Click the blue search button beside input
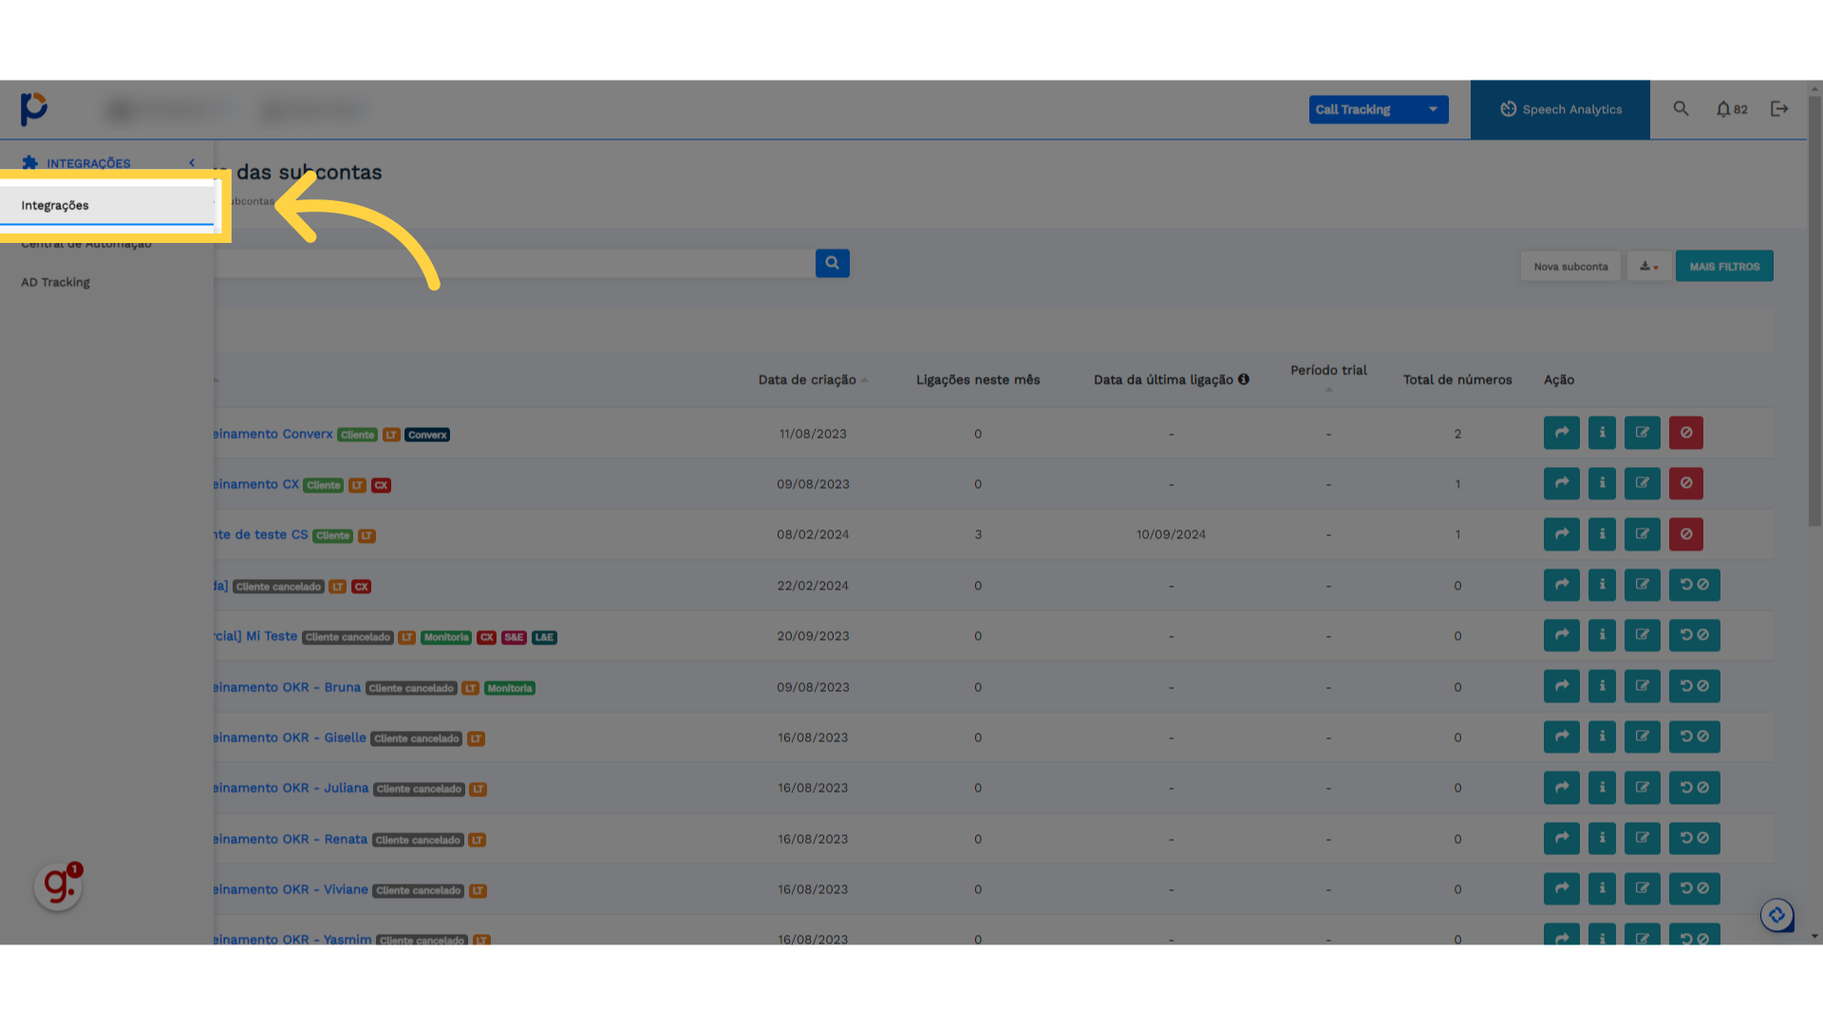Screen dimensions: 1823x1025 [x=832, y=263]
